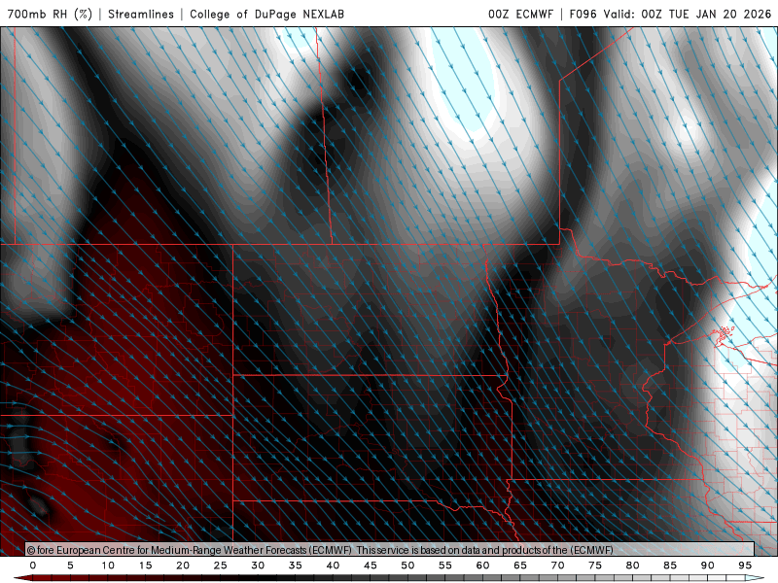Select the "60" color scale label

pos(482,566)
